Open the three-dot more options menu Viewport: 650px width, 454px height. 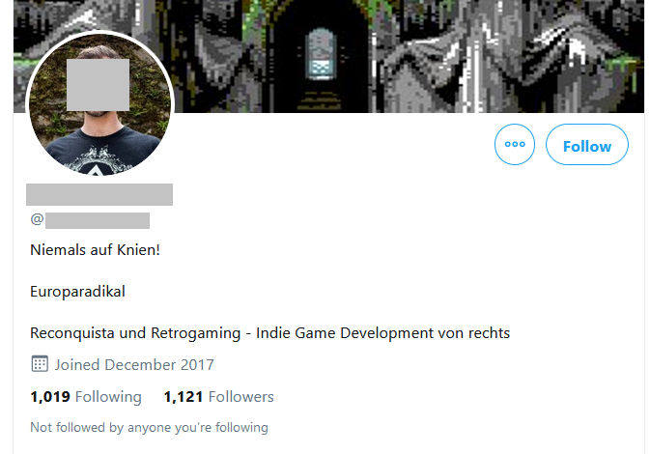point(515,144)
